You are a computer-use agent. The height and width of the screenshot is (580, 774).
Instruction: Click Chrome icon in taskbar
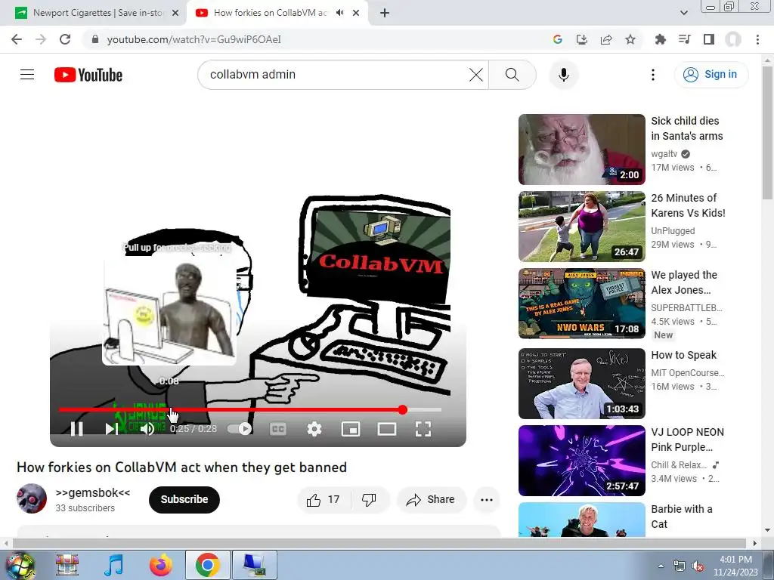coord(208,565)
